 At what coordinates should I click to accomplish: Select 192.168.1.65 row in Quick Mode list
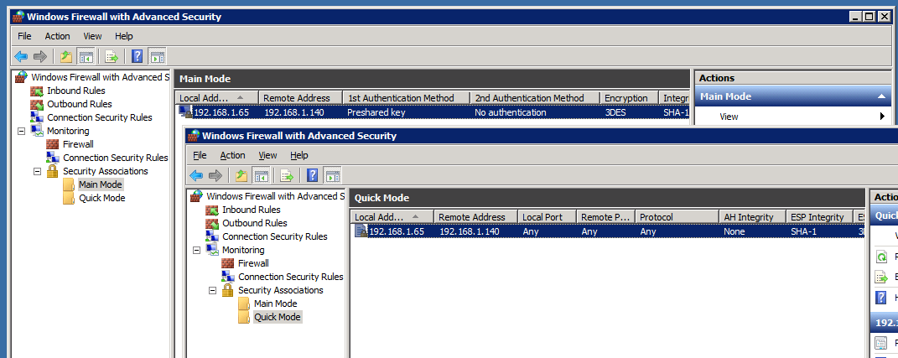[608, 231]
